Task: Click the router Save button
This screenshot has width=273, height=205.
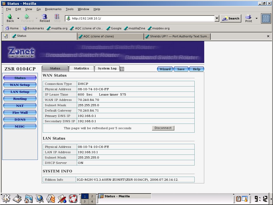Action: pos(181,69)
